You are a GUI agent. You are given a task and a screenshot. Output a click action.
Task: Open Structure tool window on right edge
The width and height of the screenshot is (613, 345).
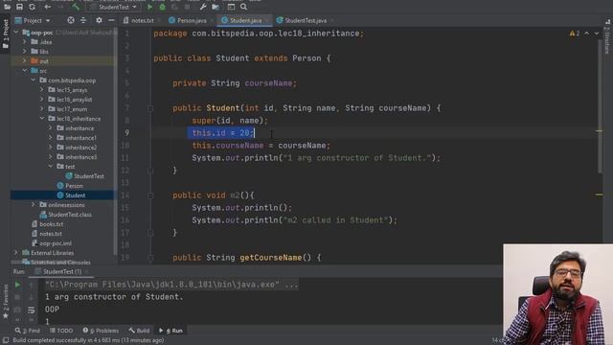coord(607,36)
